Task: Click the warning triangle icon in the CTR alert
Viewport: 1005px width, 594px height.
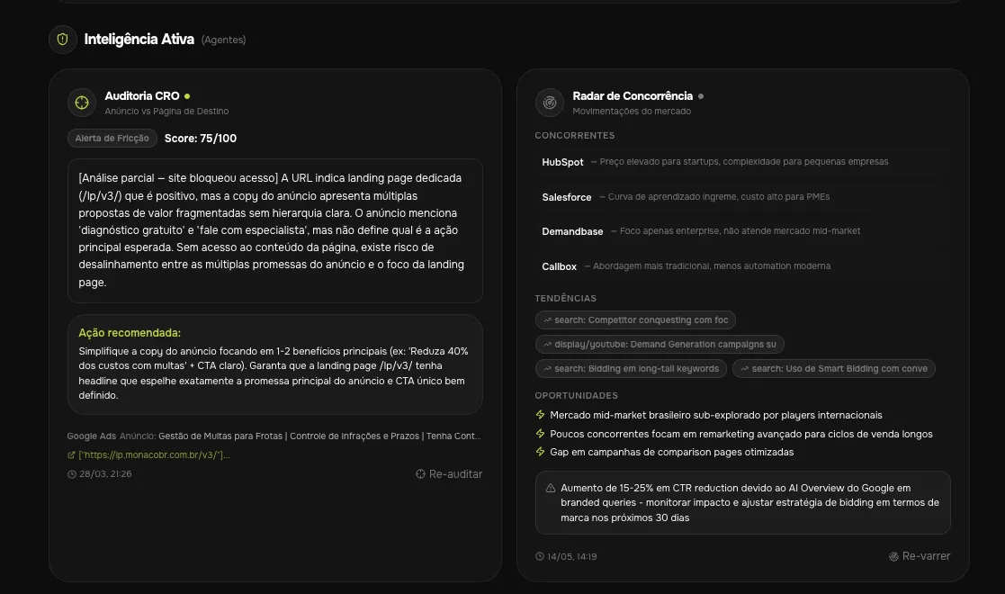Action: point(550,488)
